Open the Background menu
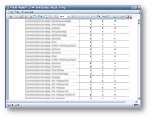The height and width of the screenshot is (119, 152). (x=28, y=12)
